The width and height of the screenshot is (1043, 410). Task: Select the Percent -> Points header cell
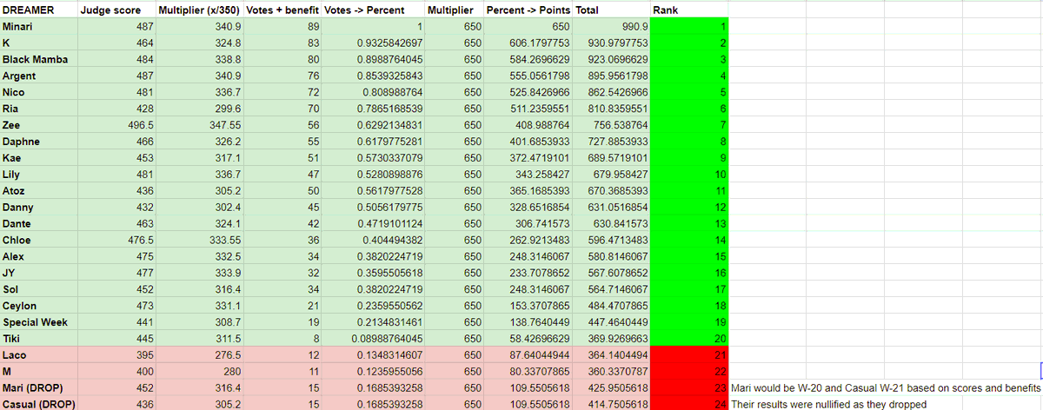pos(528,10)
